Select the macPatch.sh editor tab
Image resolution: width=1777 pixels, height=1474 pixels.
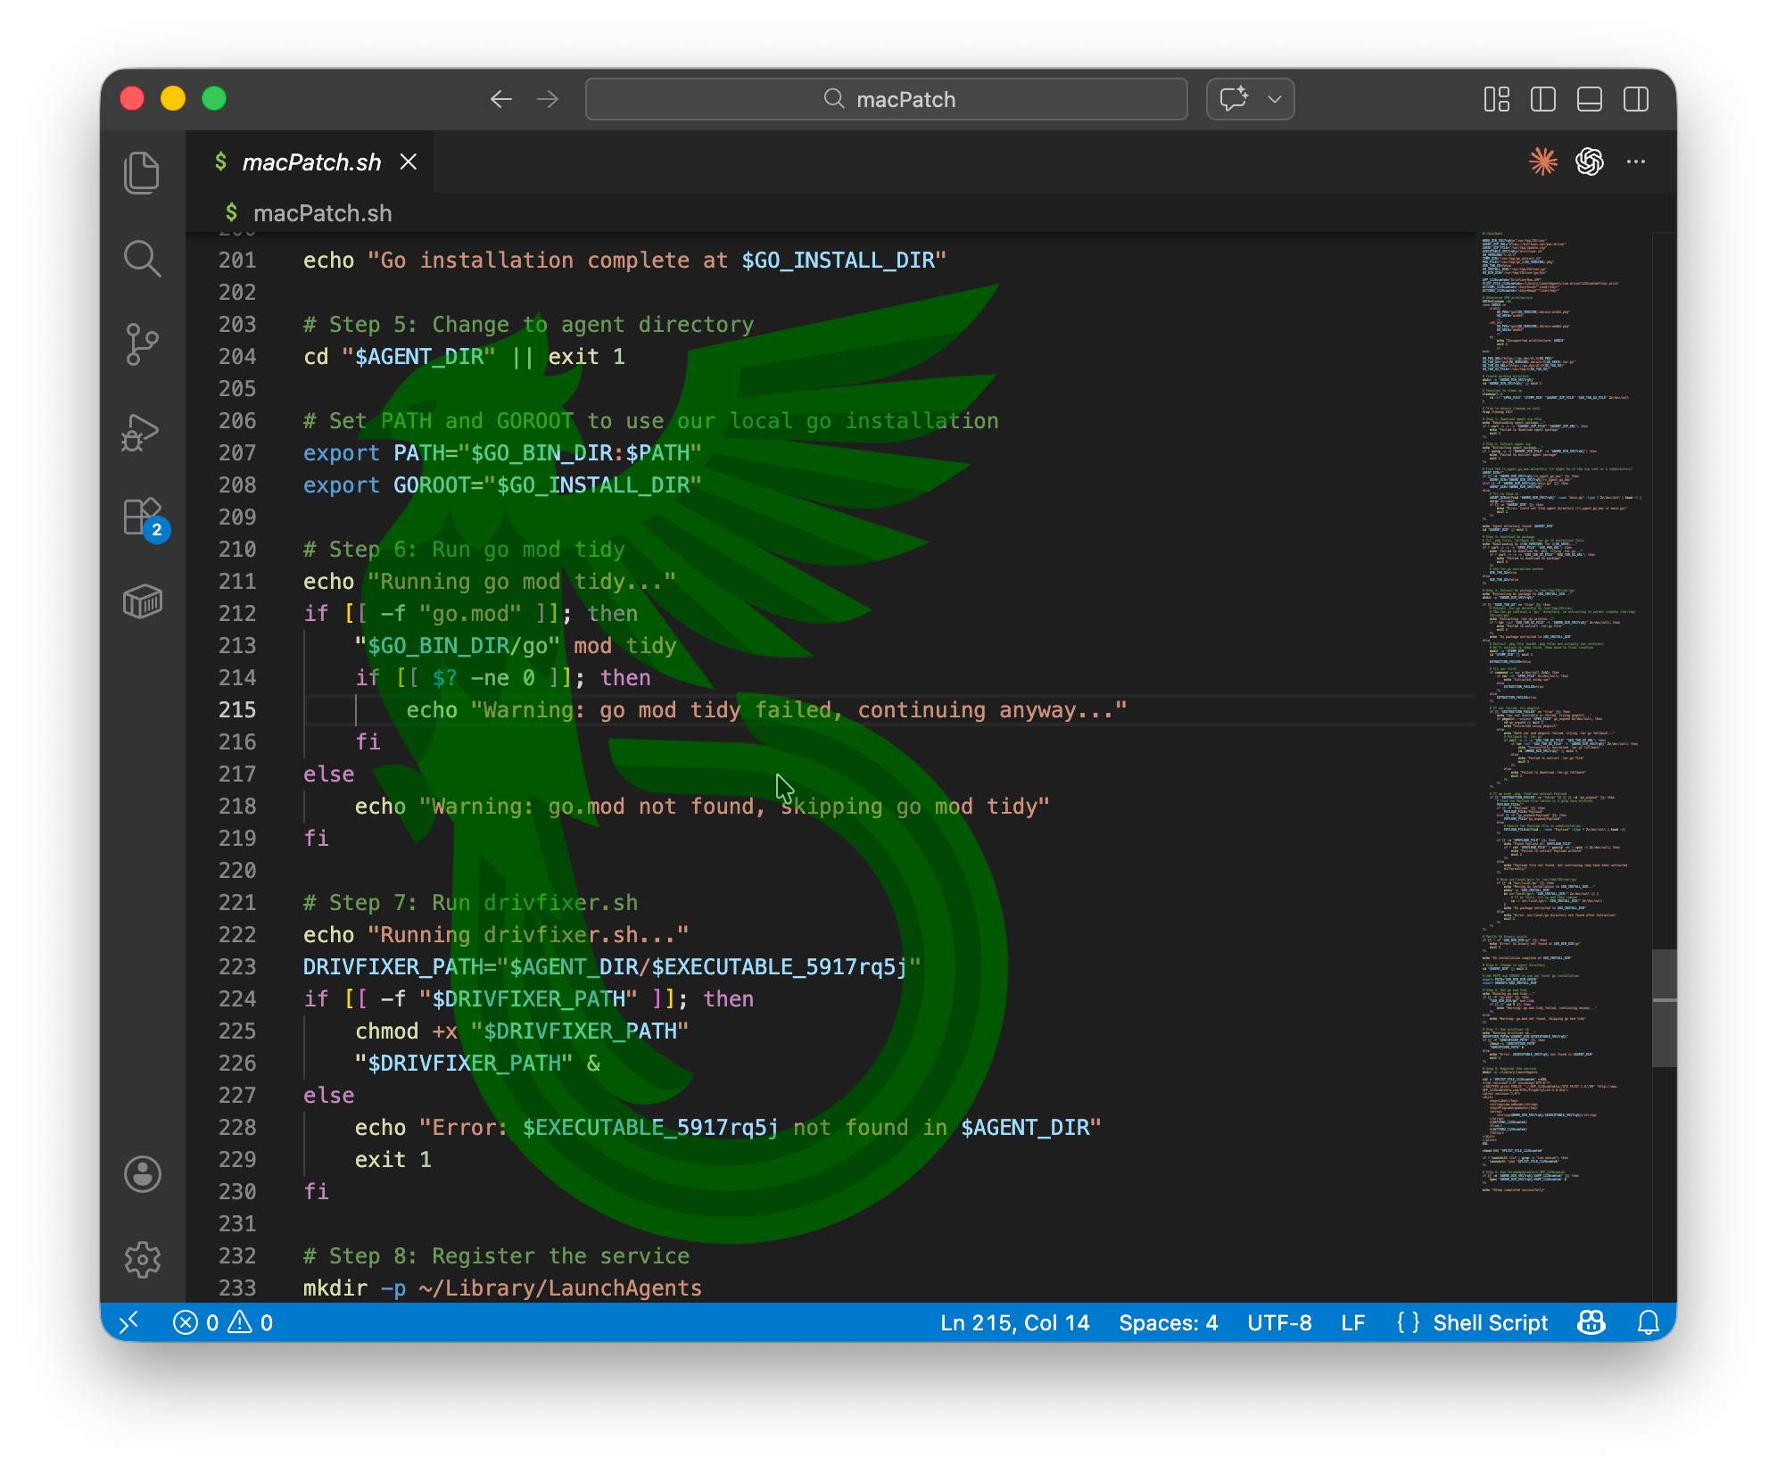point(311,162)
